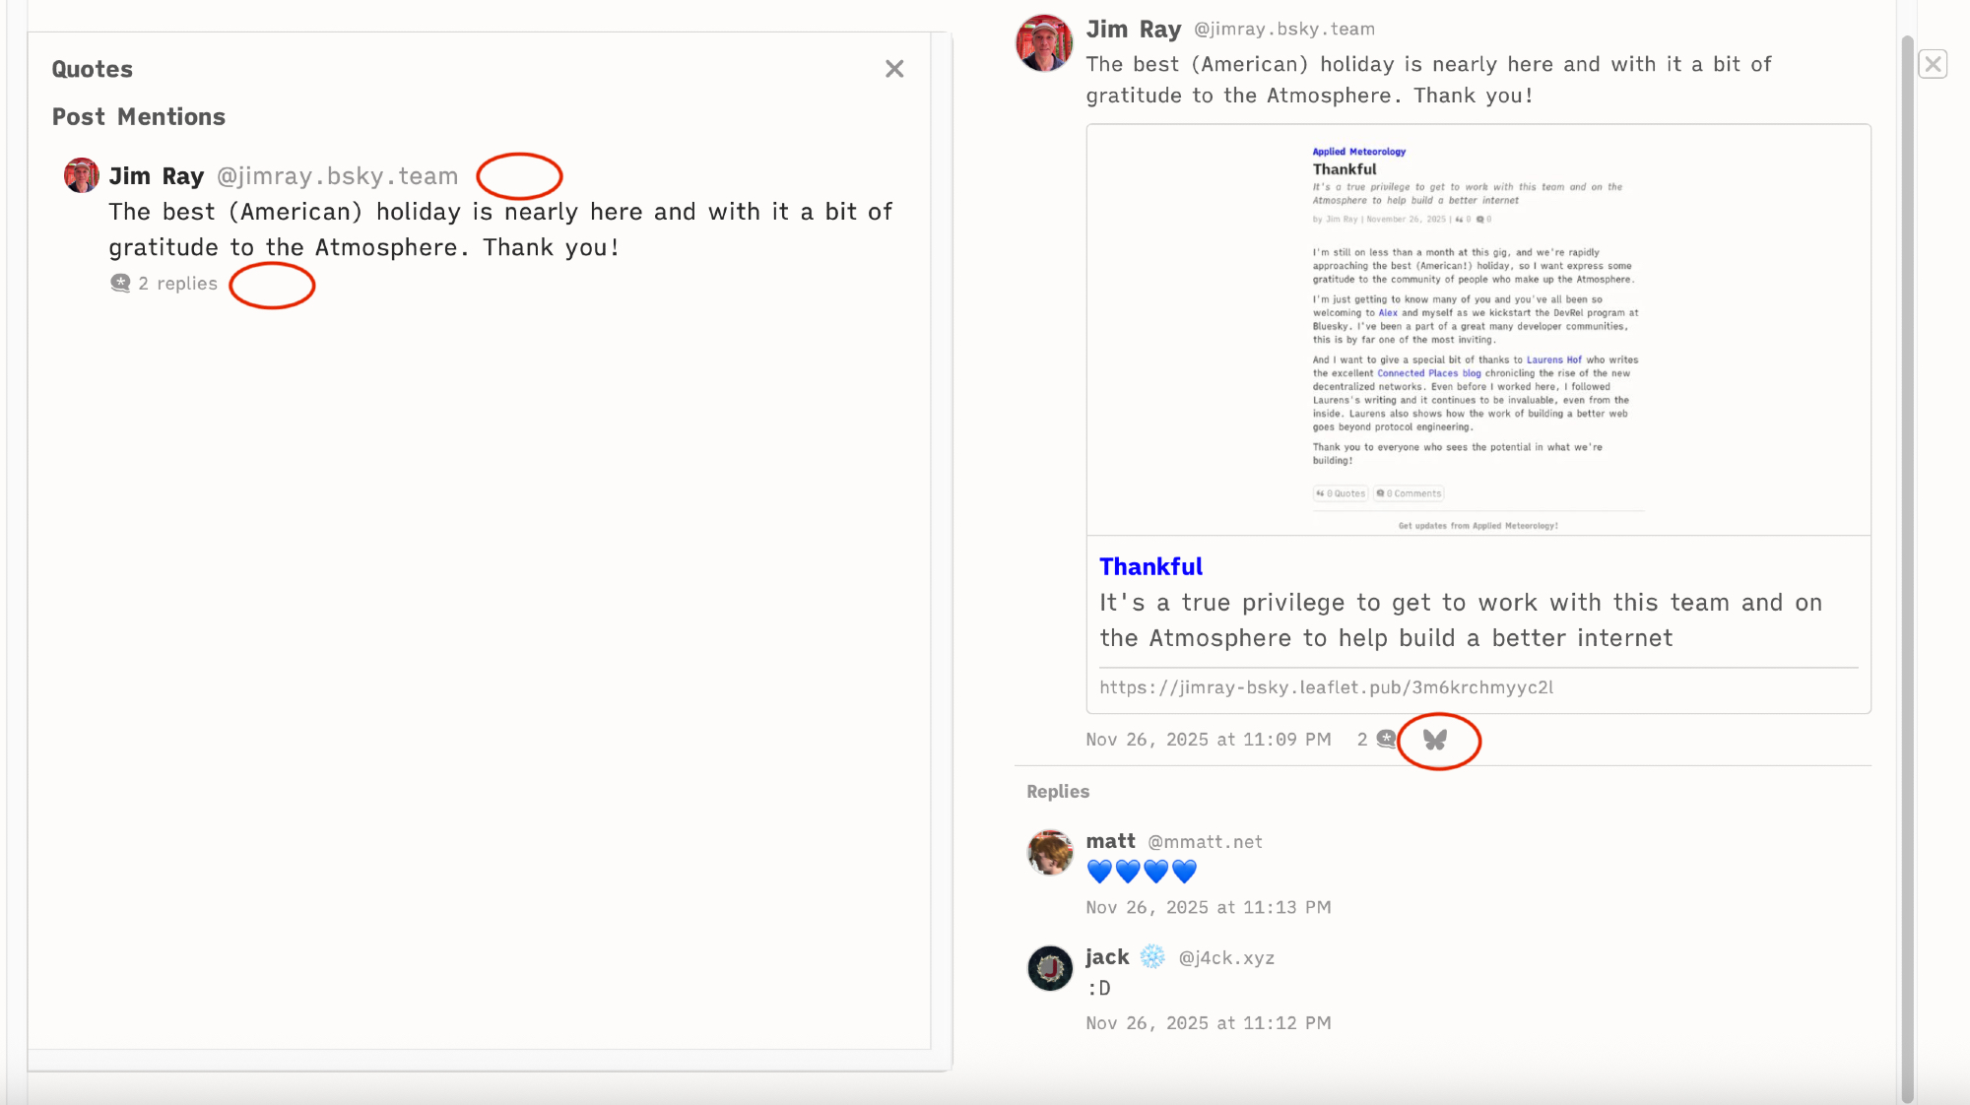The image size is (1970, 1105).
Task: Close the Quotes panel
Action: coord(893,69)
